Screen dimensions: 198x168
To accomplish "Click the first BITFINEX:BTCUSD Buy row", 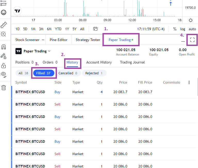I will point(105,92).
